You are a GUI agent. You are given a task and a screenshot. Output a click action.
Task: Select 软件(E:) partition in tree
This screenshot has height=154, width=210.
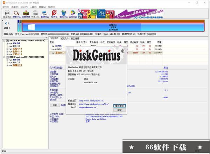[17, 51]
